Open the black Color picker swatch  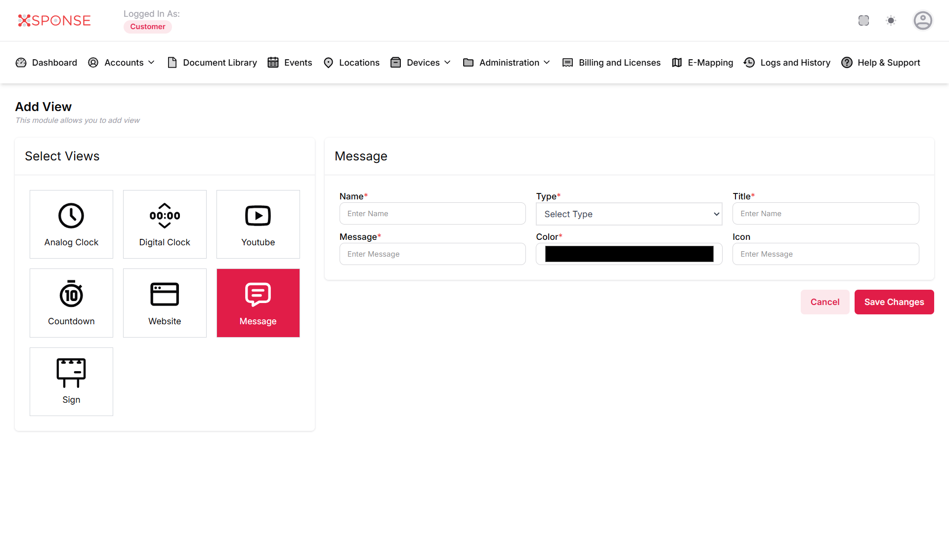tap(629, 254)
